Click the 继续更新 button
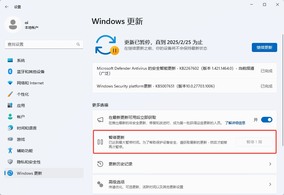This screenshot has height=195, width=284. (x=264, y=47)
